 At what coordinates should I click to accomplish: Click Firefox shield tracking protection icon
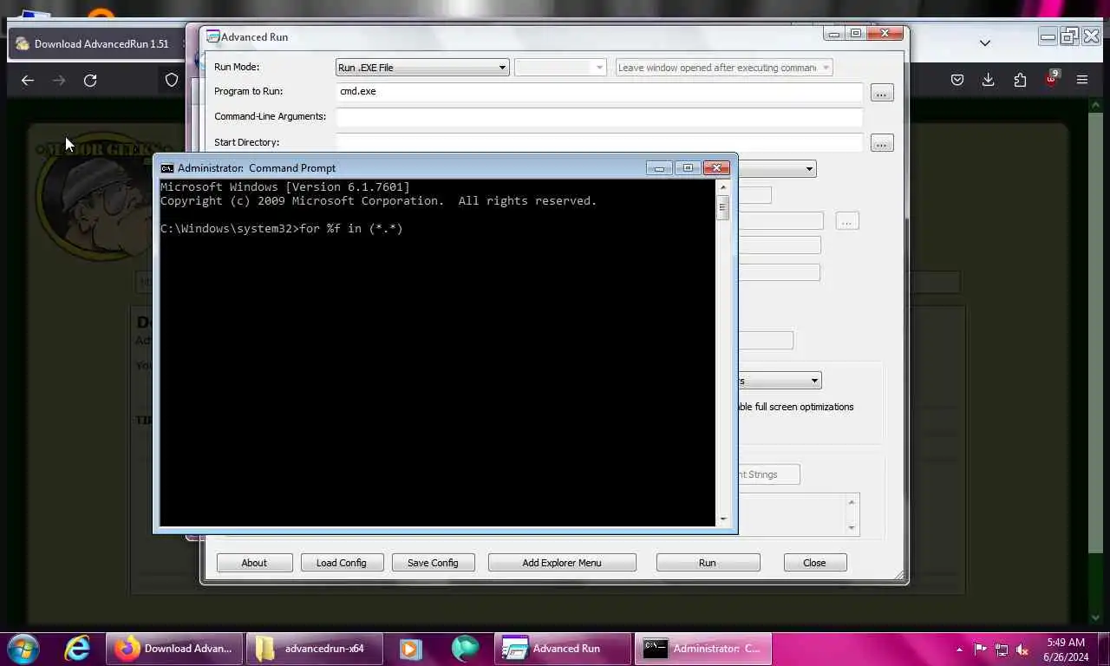pos(172,80)
